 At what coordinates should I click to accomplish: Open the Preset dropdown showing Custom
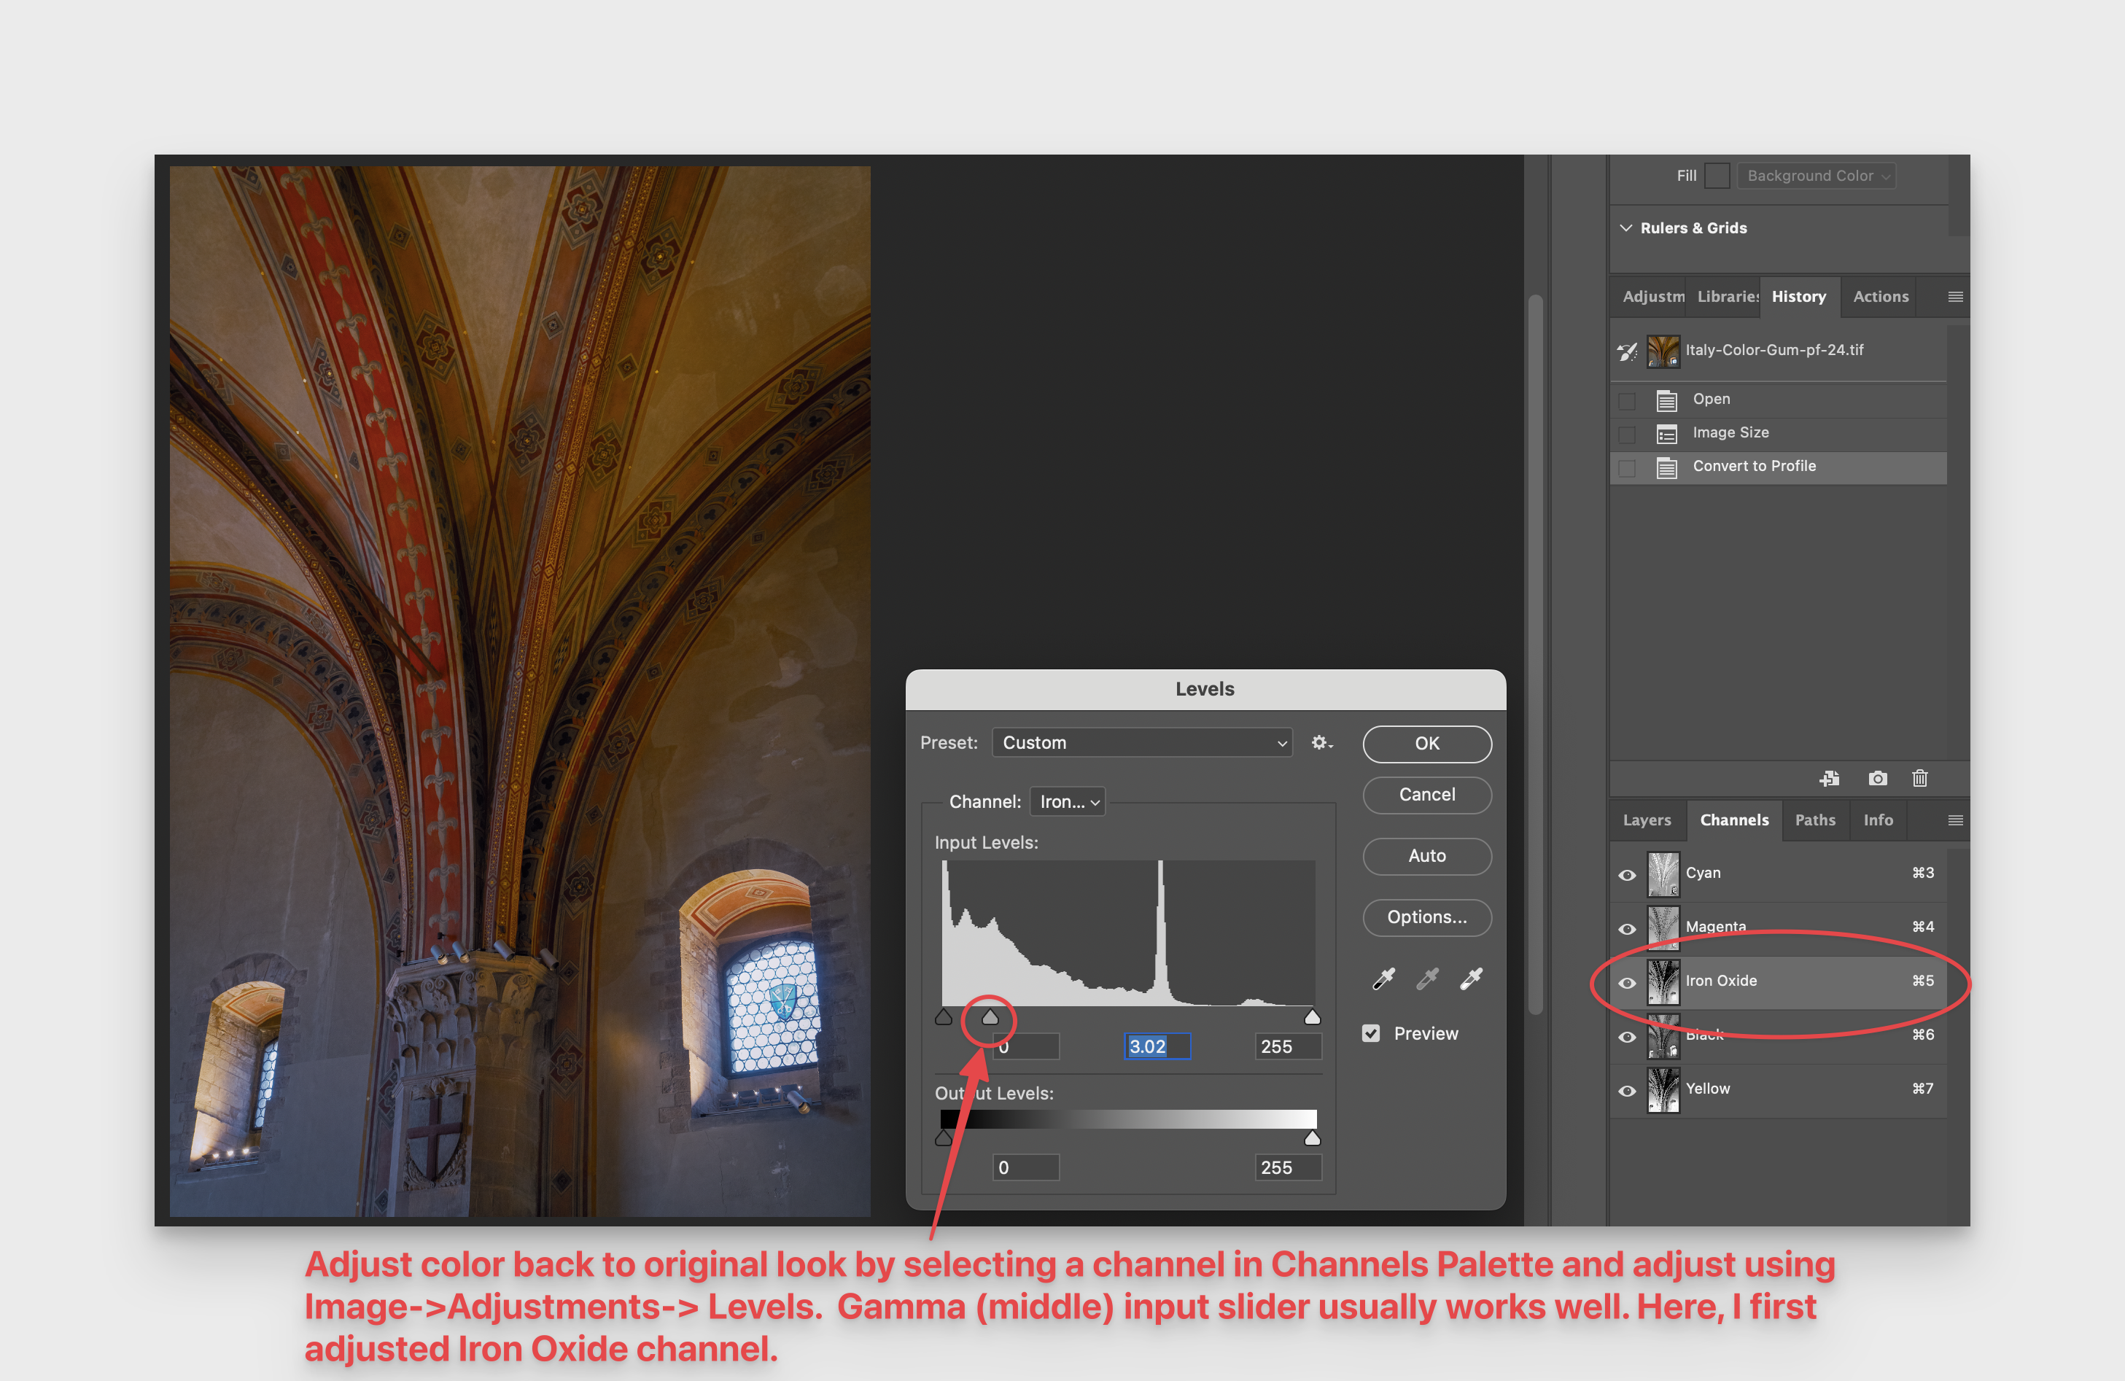tap(1142, 742)
